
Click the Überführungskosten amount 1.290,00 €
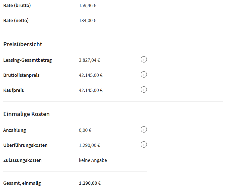pyautogui.click(x=90, y=145)
